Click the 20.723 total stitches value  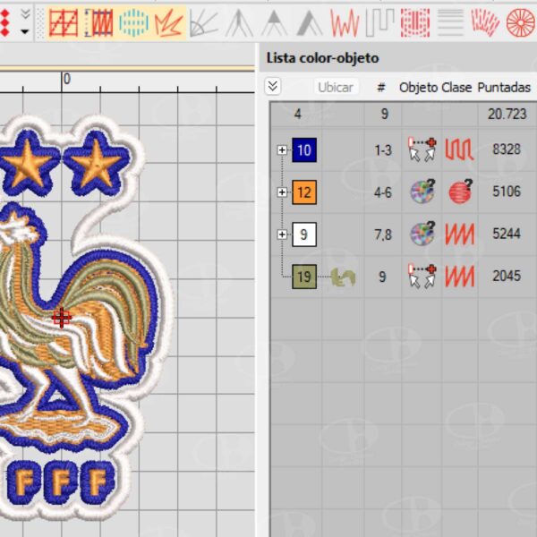(x=507, y=114)
